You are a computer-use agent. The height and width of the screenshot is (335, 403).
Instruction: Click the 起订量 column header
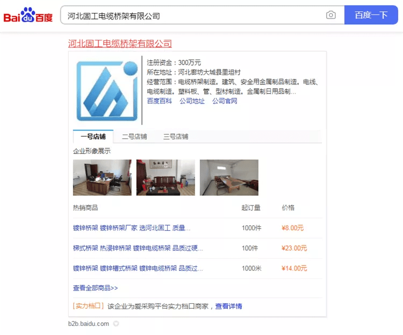click(x=251, y=208)
